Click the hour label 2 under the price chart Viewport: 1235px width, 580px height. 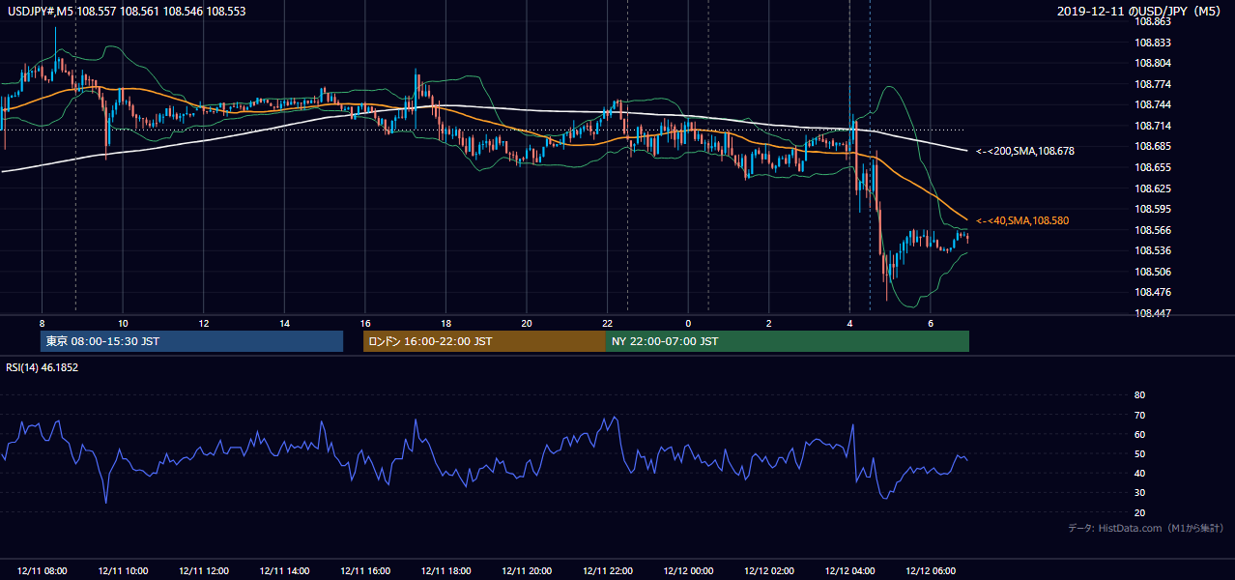(x=769, y=323)
